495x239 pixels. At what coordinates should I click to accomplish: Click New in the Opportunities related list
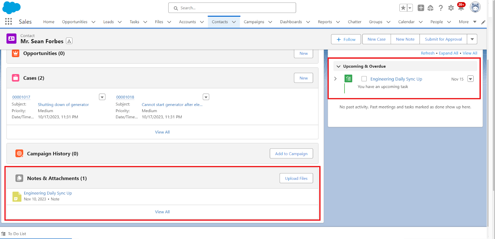point(303,53)
